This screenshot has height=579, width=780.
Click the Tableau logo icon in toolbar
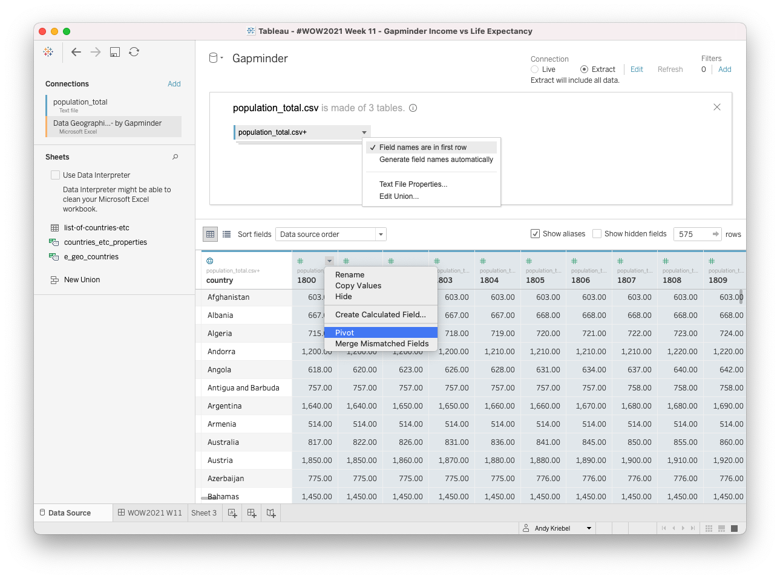[x=48, y=52]
